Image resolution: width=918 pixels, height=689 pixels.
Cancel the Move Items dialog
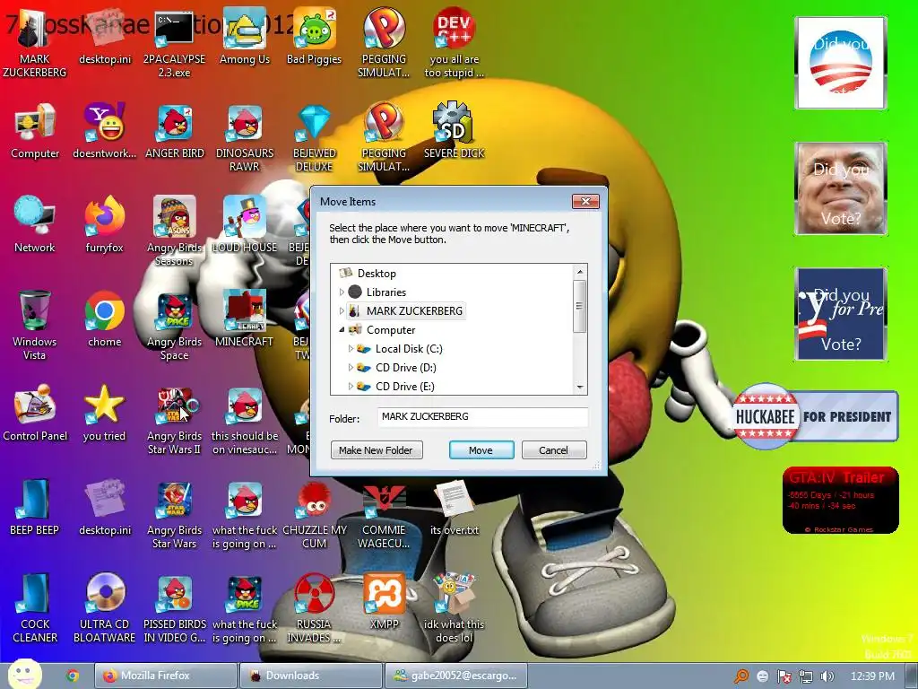point(554,450)
